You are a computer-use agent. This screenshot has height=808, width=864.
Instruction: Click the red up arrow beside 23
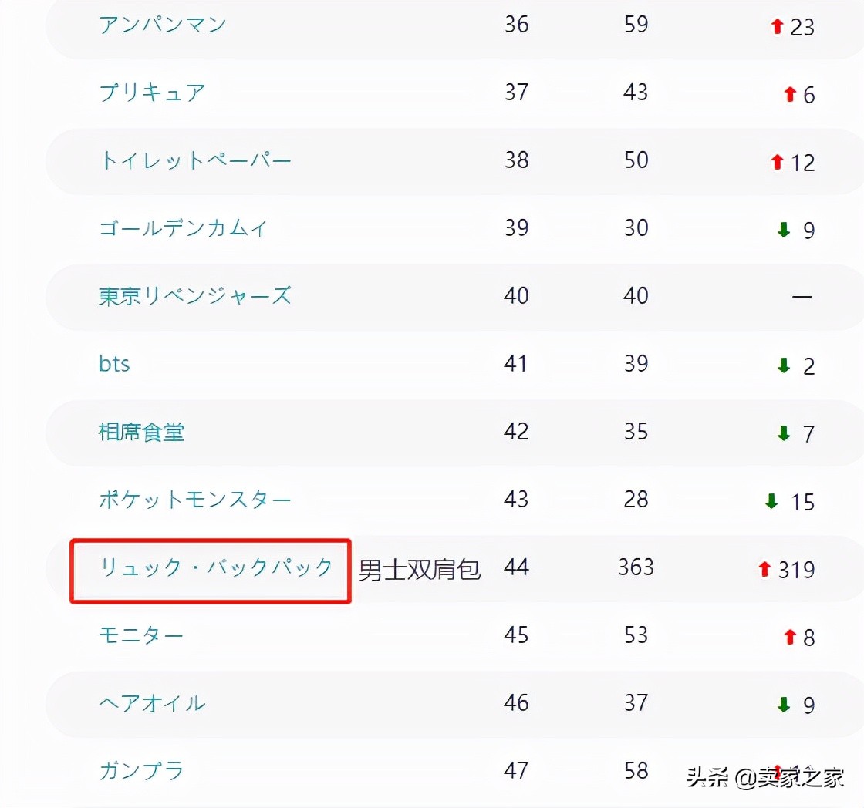(x=777, y=26)
